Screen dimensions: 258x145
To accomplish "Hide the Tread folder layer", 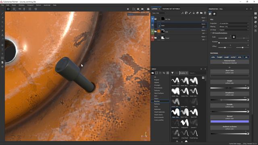I will pyautogui.click(x=152, y=37).
